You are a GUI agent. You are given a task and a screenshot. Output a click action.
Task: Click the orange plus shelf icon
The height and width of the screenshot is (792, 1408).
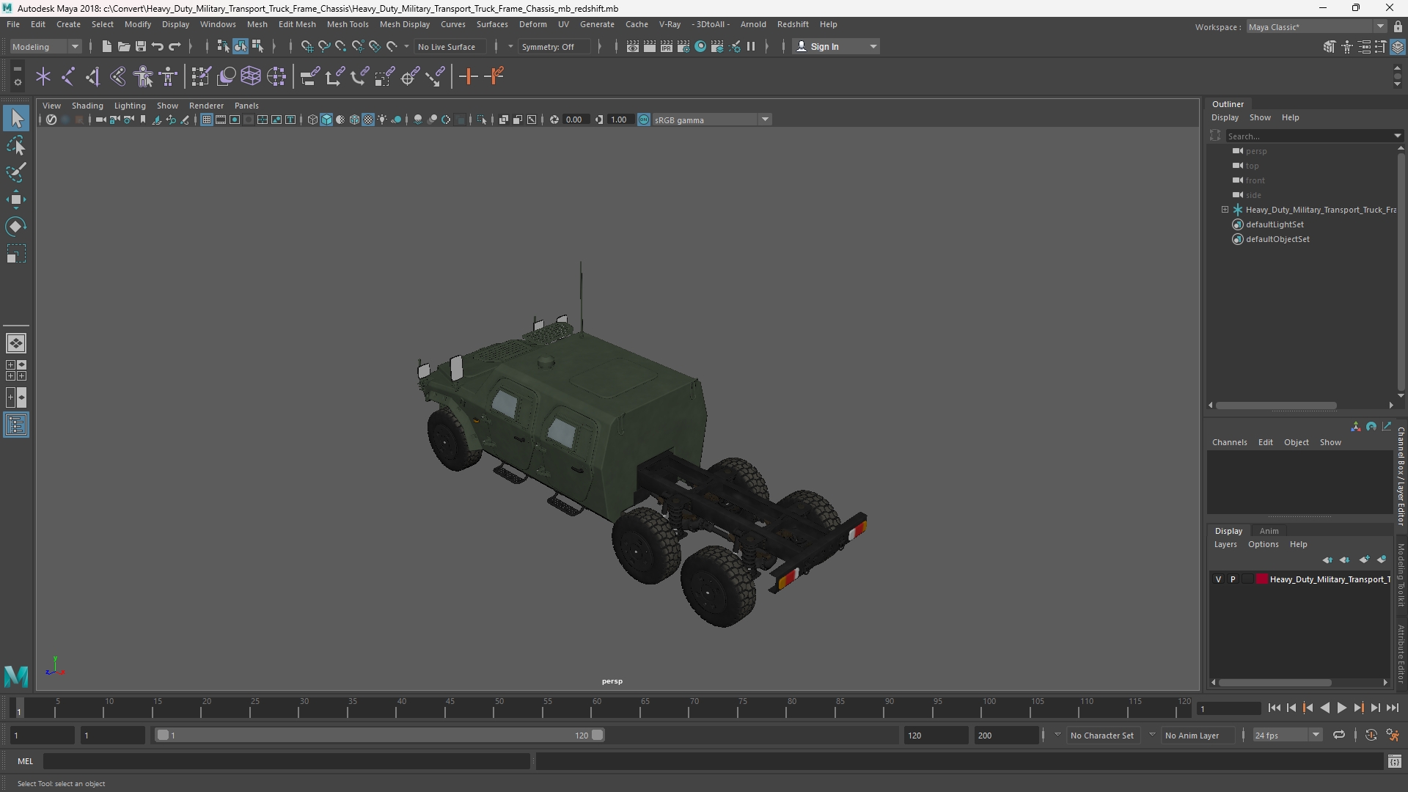[468, 76]
